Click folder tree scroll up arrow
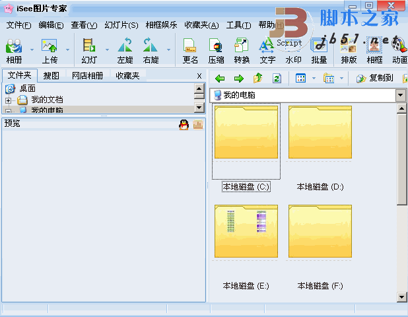 click(199, 88)
